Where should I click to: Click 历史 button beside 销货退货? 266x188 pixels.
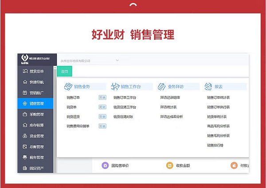pos(102,117)
